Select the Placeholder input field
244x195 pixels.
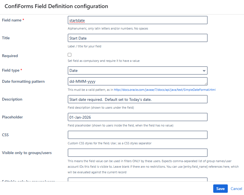coord(137,117)
